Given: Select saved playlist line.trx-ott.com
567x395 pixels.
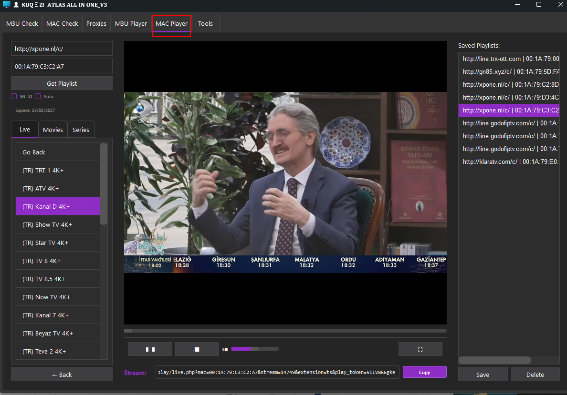Looking at the screenshot, I should click(509, 59).
